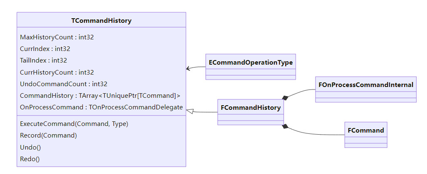The image size is (427, 174).
Task: Click the CurrIndex : int32 attribute
Action: [45, 48]
